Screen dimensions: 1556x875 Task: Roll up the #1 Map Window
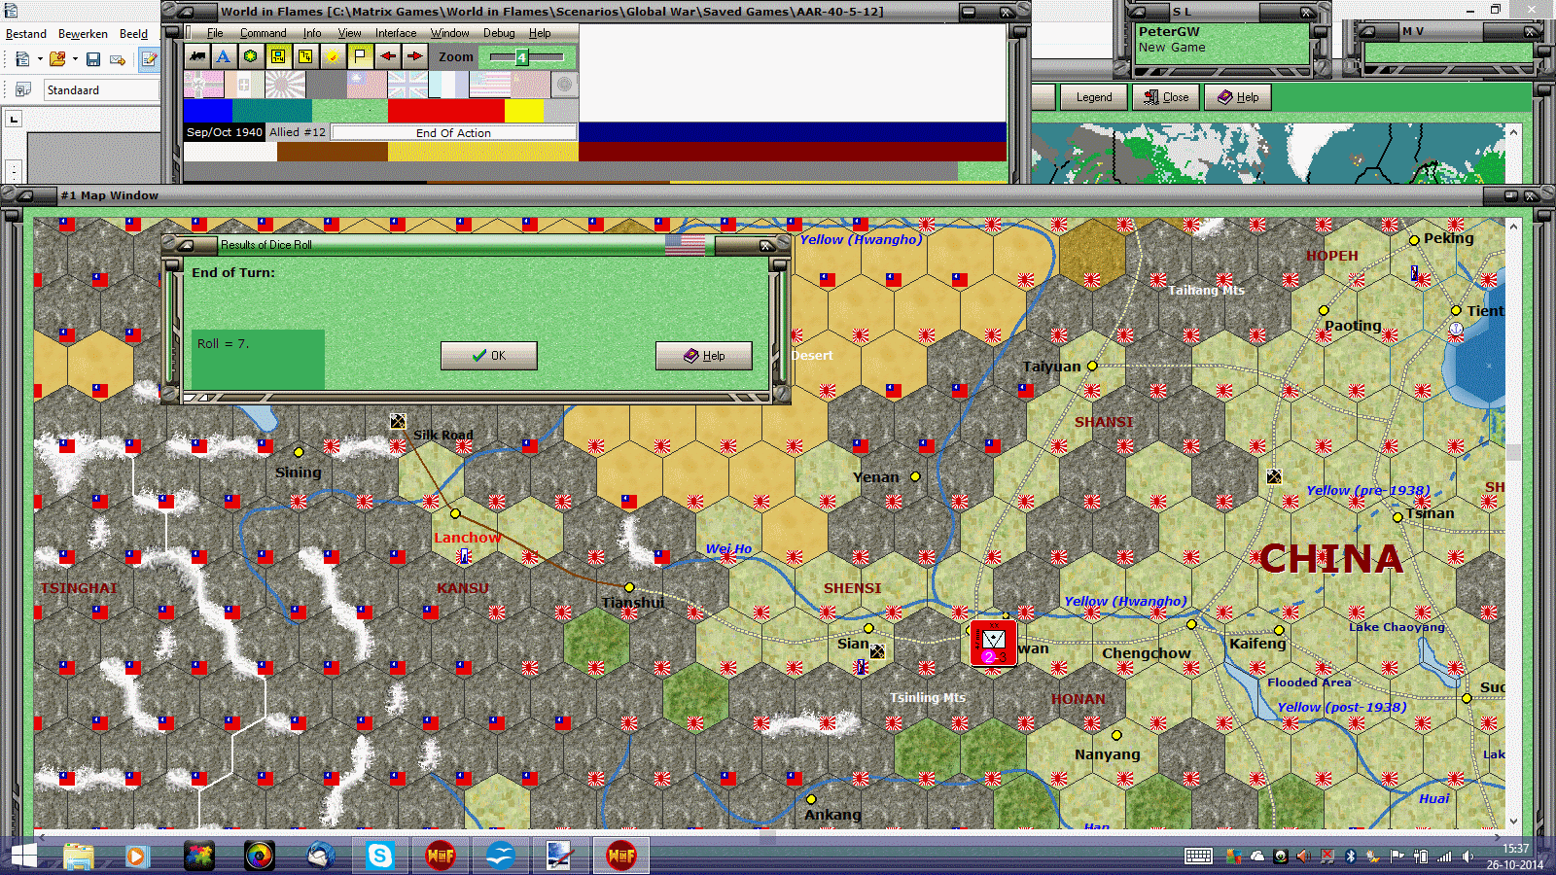(23, 195)
